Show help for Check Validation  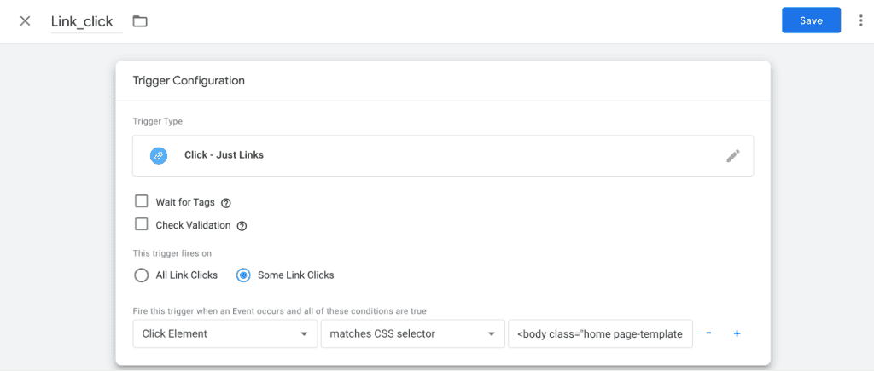point(242,226)
